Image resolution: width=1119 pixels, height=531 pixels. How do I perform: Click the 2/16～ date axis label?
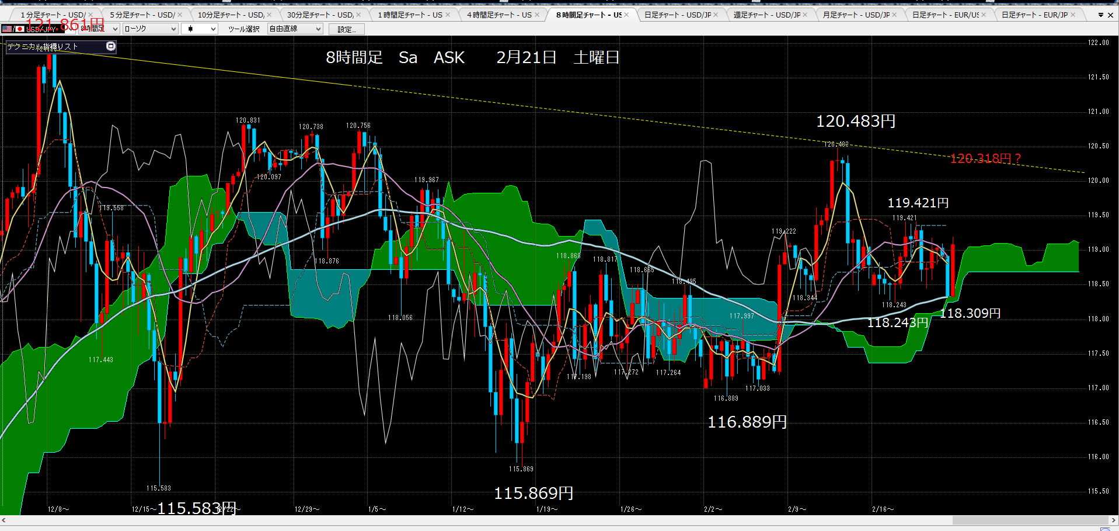click(x=883, y=509)
